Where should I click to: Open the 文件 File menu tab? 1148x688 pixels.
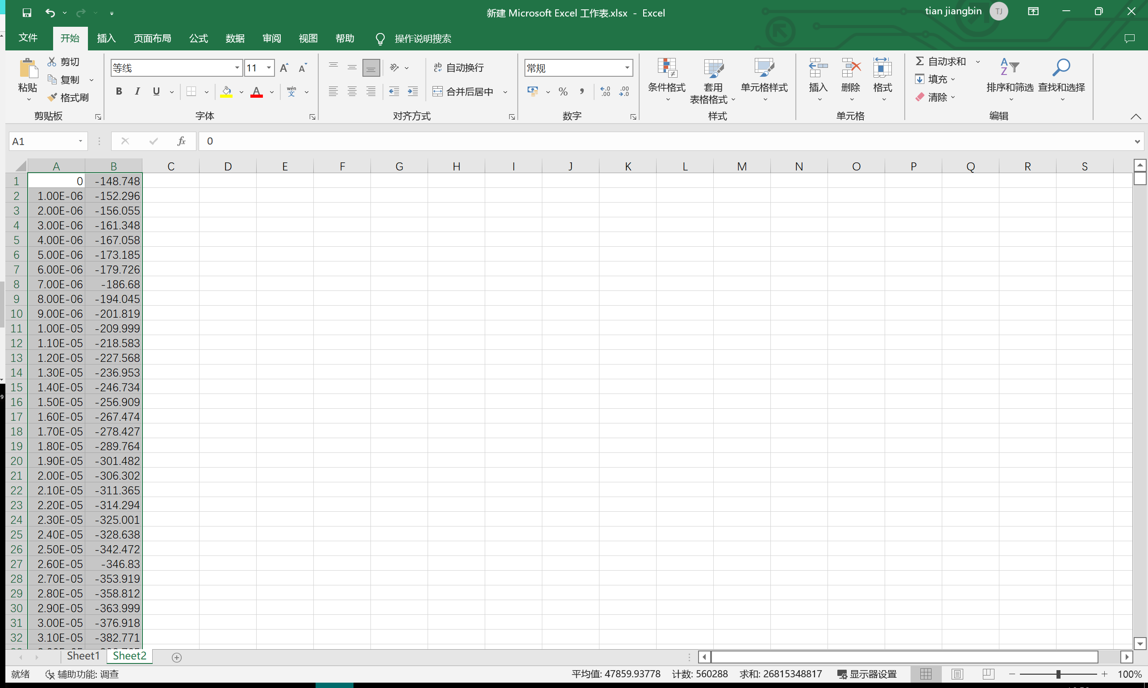click(x=28, y=38)
